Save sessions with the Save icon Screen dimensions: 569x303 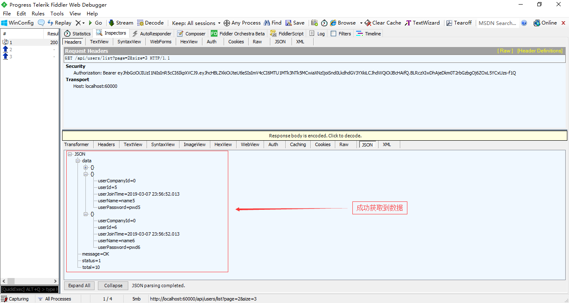click(x=295, y=23)
